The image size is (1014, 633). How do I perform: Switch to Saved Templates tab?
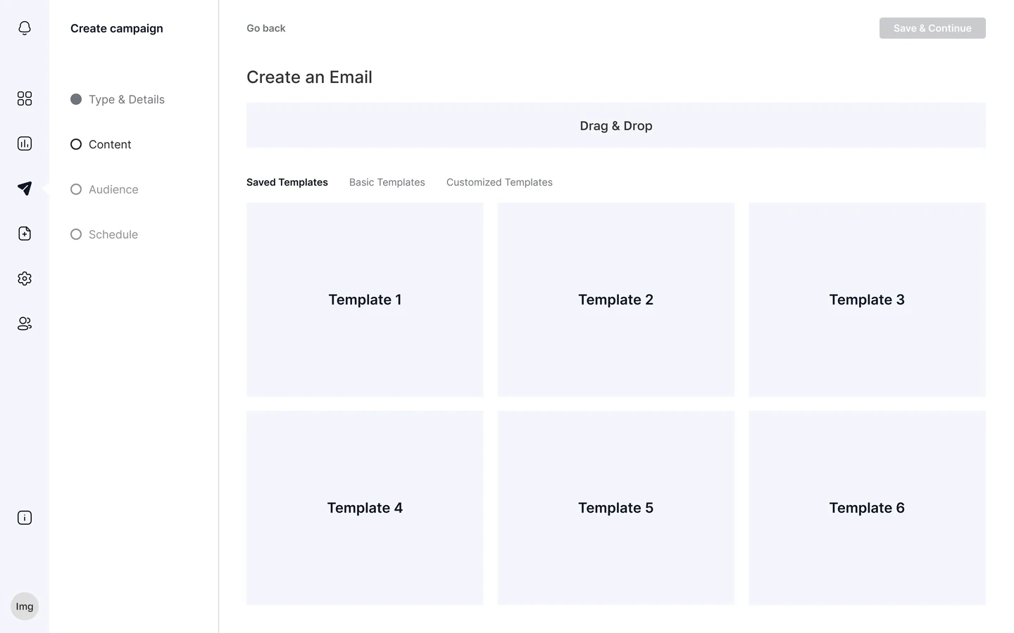(287, 182)
